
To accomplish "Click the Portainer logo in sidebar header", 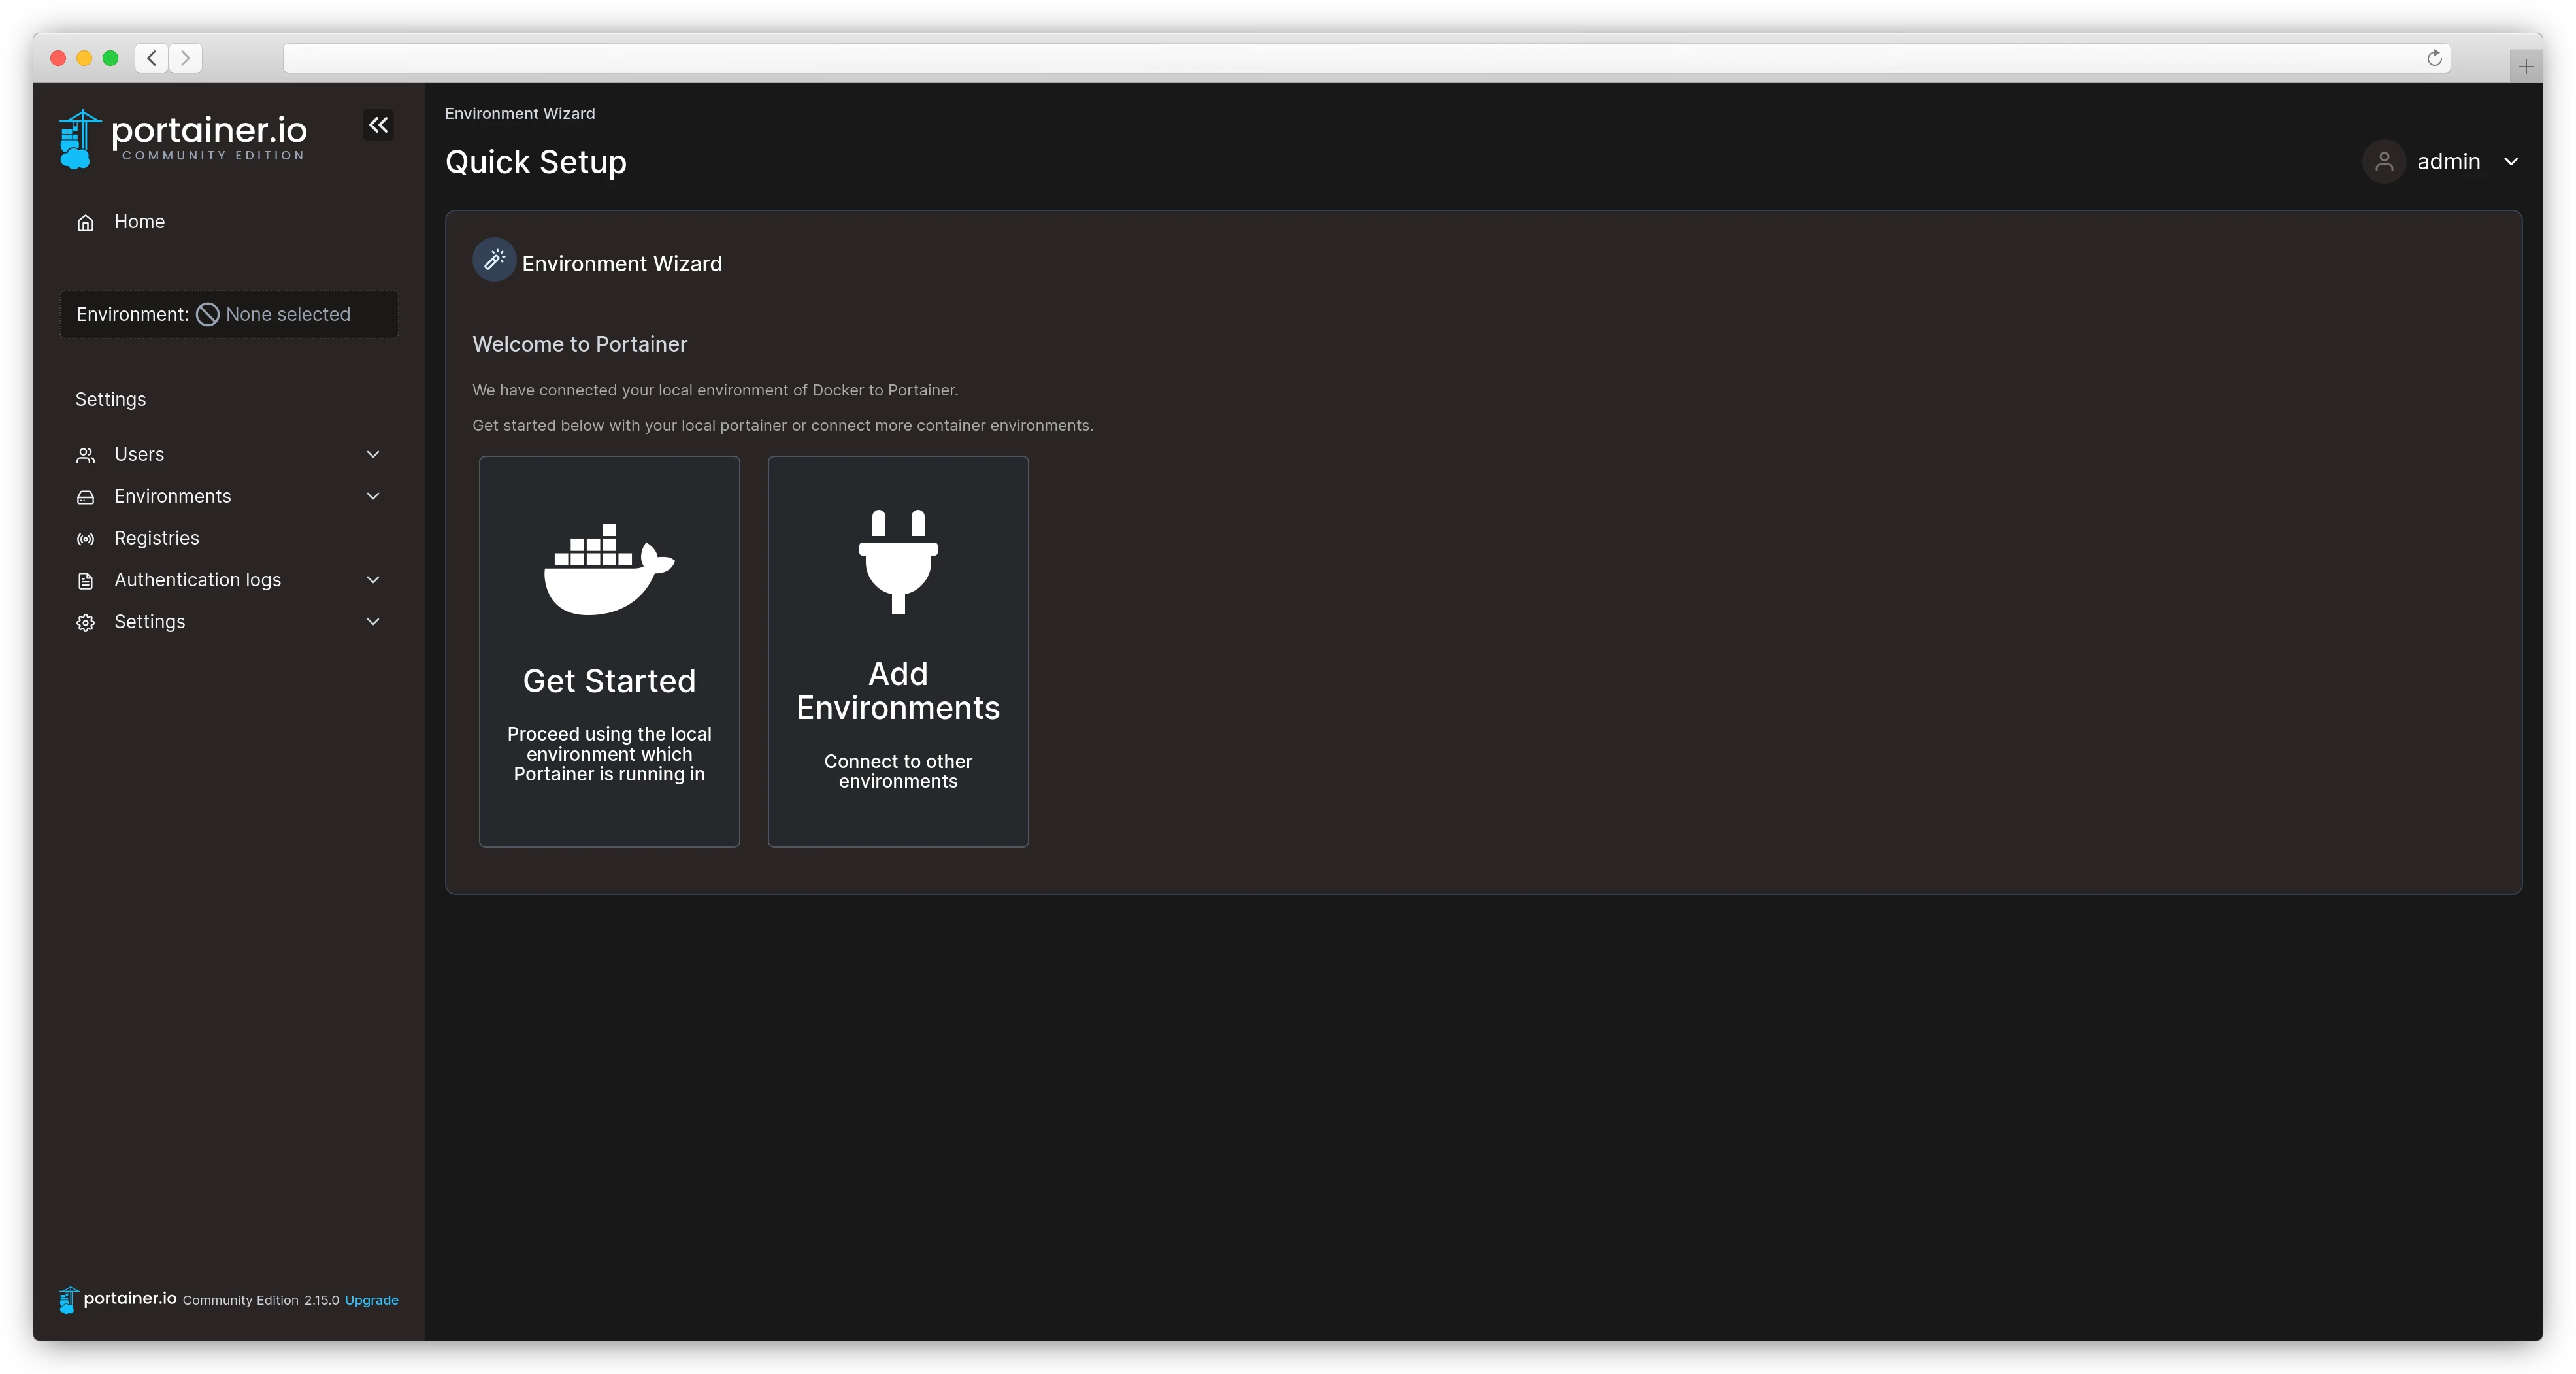I will pyautogui.click(x=183, y=138).
